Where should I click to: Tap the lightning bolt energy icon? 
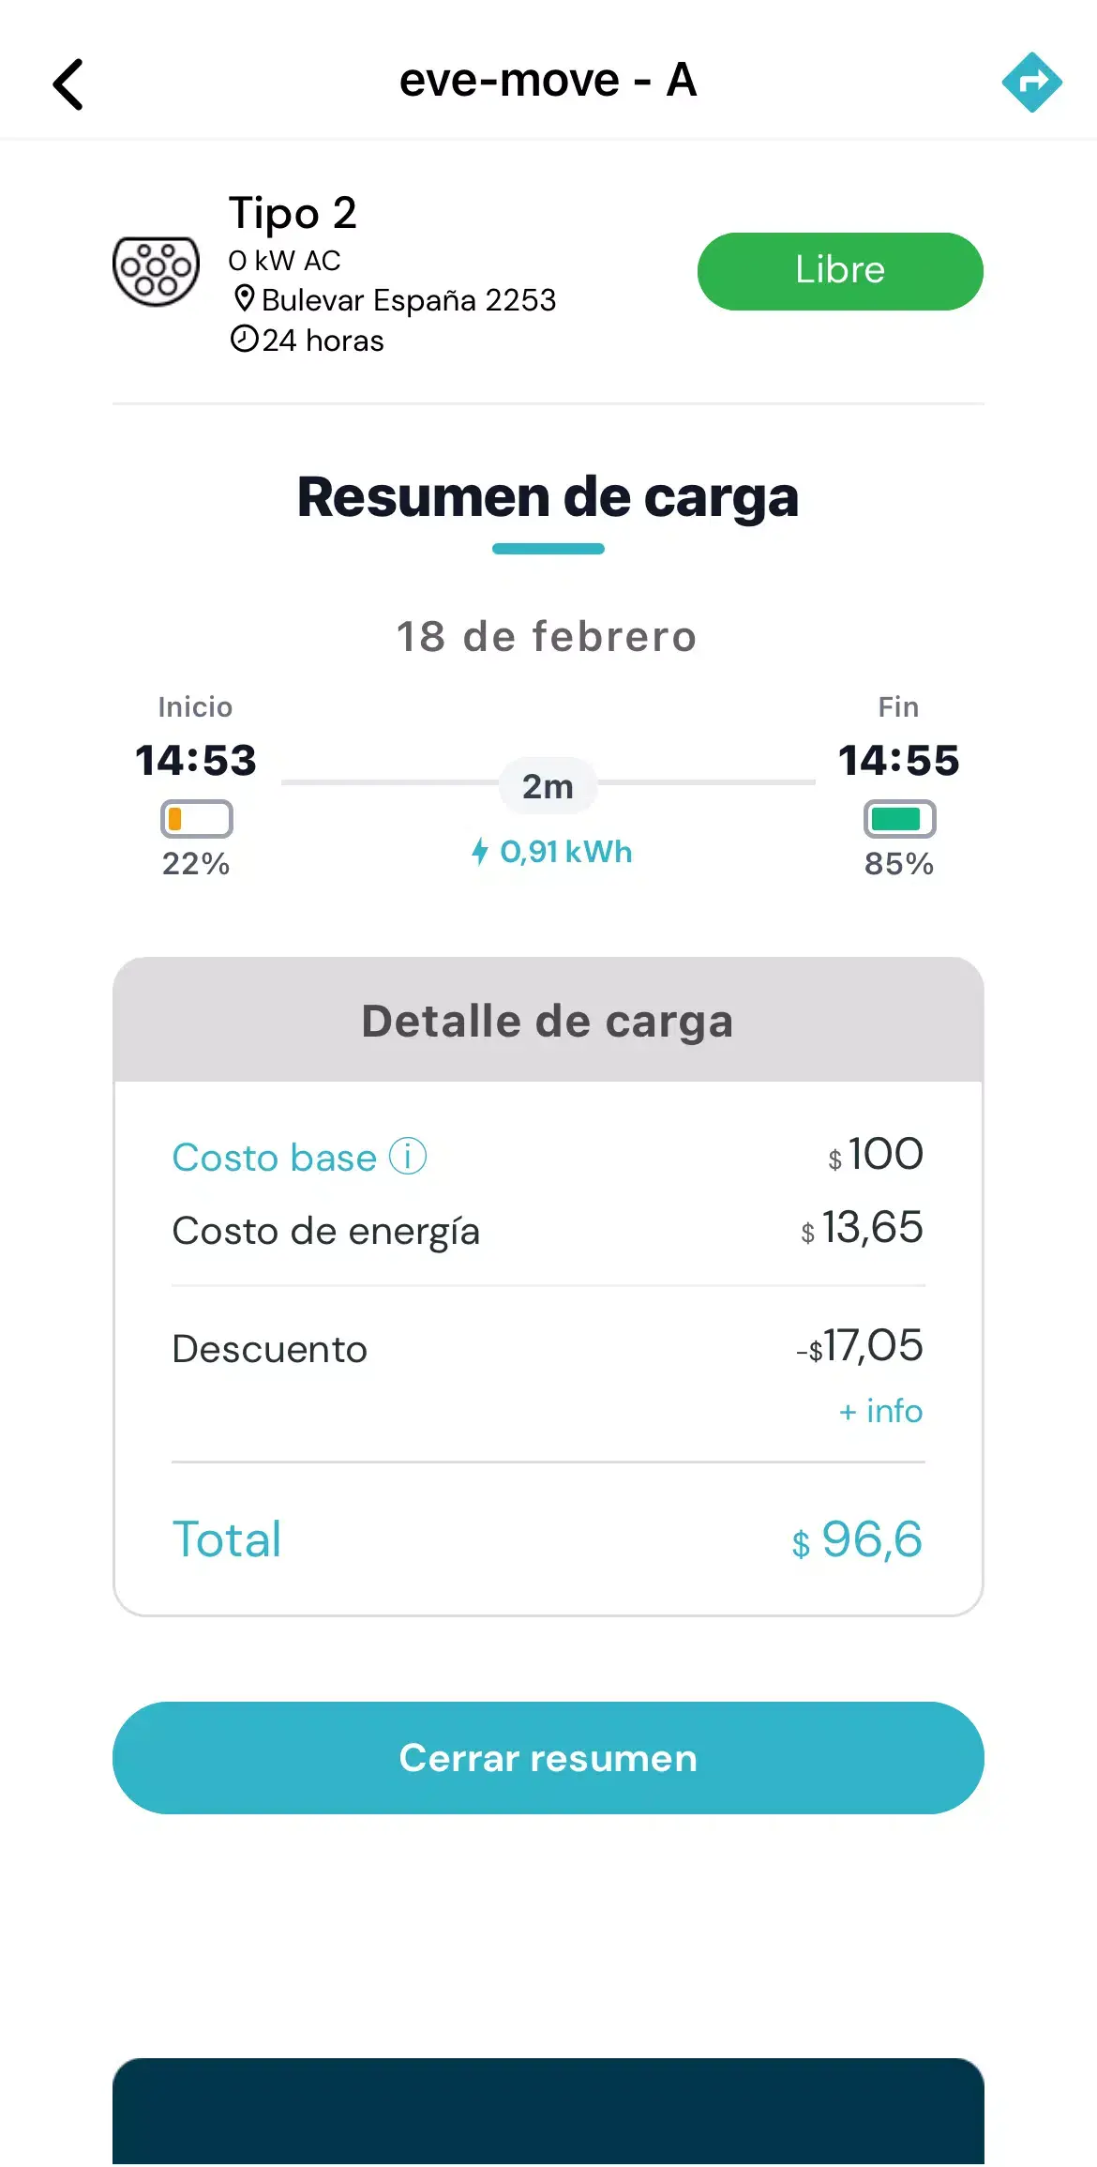pos(480,852)
